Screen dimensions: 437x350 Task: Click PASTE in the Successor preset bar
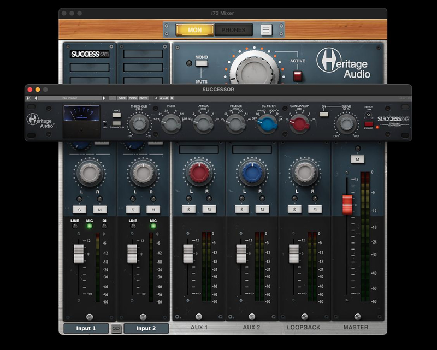(x=144, y=98)
